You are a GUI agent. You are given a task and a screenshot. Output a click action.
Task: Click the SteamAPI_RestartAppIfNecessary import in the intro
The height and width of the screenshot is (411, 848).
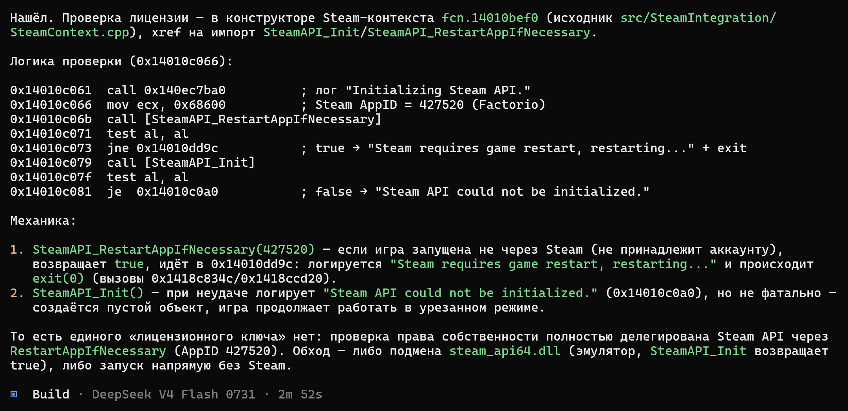coord(479,32)
